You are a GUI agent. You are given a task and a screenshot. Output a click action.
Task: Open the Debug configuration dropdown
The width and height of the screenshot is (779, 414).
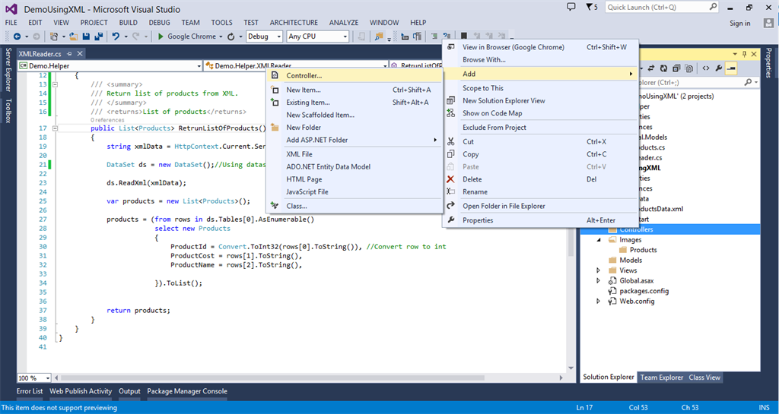coord(263,36)
